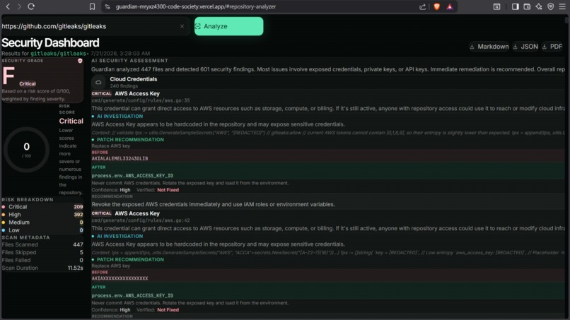Image resolution: width=570 pixels, height=320 pixels.
Task: Select the Medium row in risk breakdown
Action: [x=42, y=223]
